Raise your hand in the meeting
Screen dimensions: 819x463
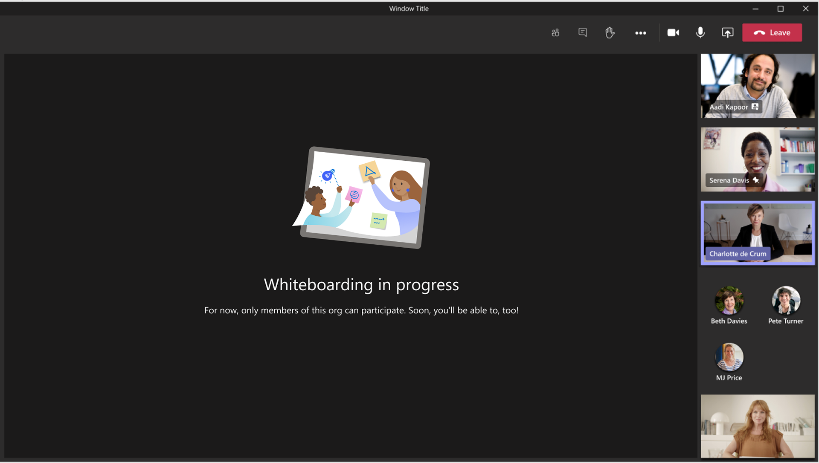610,33
